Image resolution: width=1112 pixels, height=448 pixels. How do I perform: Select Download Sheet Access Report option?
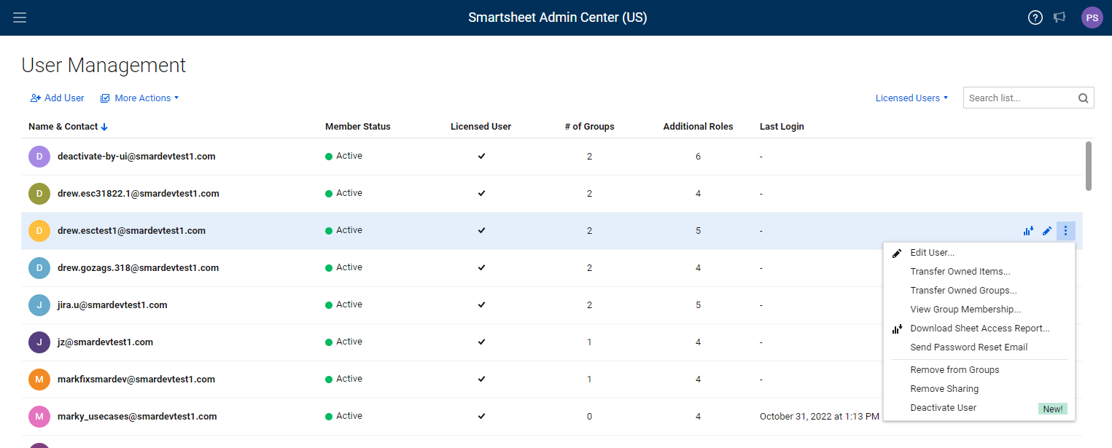pyautogui.click(x=979, y=329)
